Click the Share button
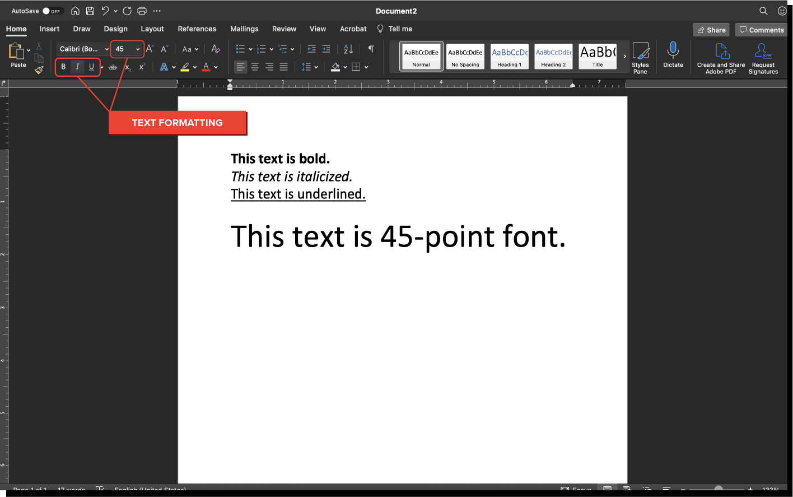Image resolution: width=793 pixels, height=497 pixels. pyautogui.click(x=711, y=30)
